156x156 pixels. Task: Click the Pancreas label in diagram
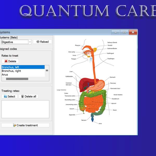(x=113, y=83)
